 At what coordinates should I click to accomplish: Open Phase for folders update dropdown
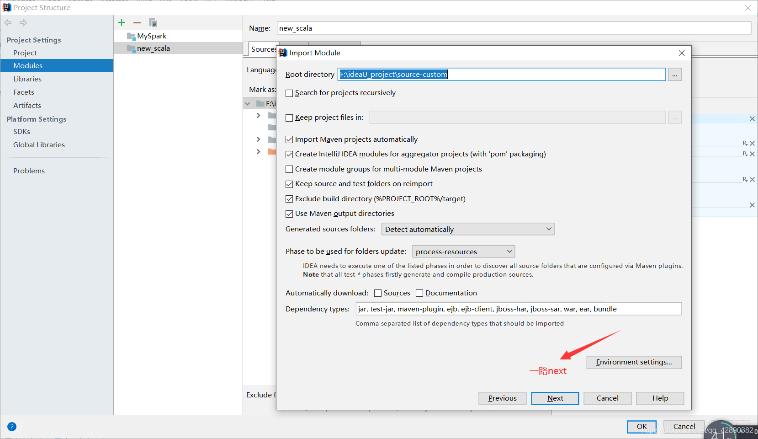(x=463, y=252)
